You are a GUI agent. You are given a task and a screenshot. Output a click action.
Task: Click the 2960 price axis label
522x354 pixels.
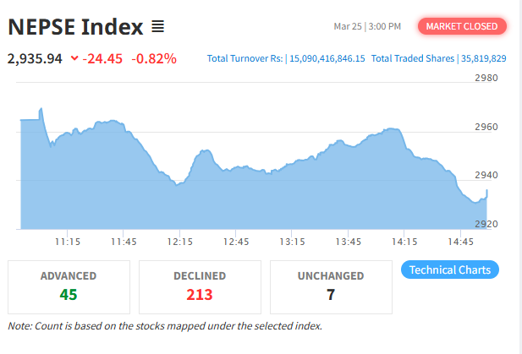click(x=486, y=127)
